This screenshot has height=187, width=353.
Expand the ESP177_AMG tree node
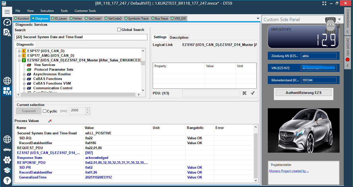19,56
